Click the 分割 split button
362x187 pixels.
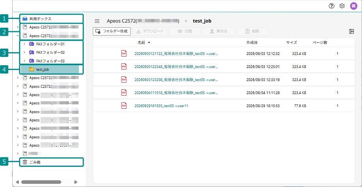coord(185,31)
